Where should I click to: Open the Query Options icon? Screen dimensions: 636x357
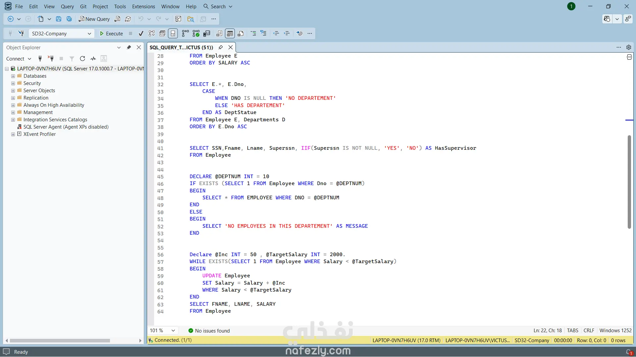pyautogui.click(x=162, y=33)
